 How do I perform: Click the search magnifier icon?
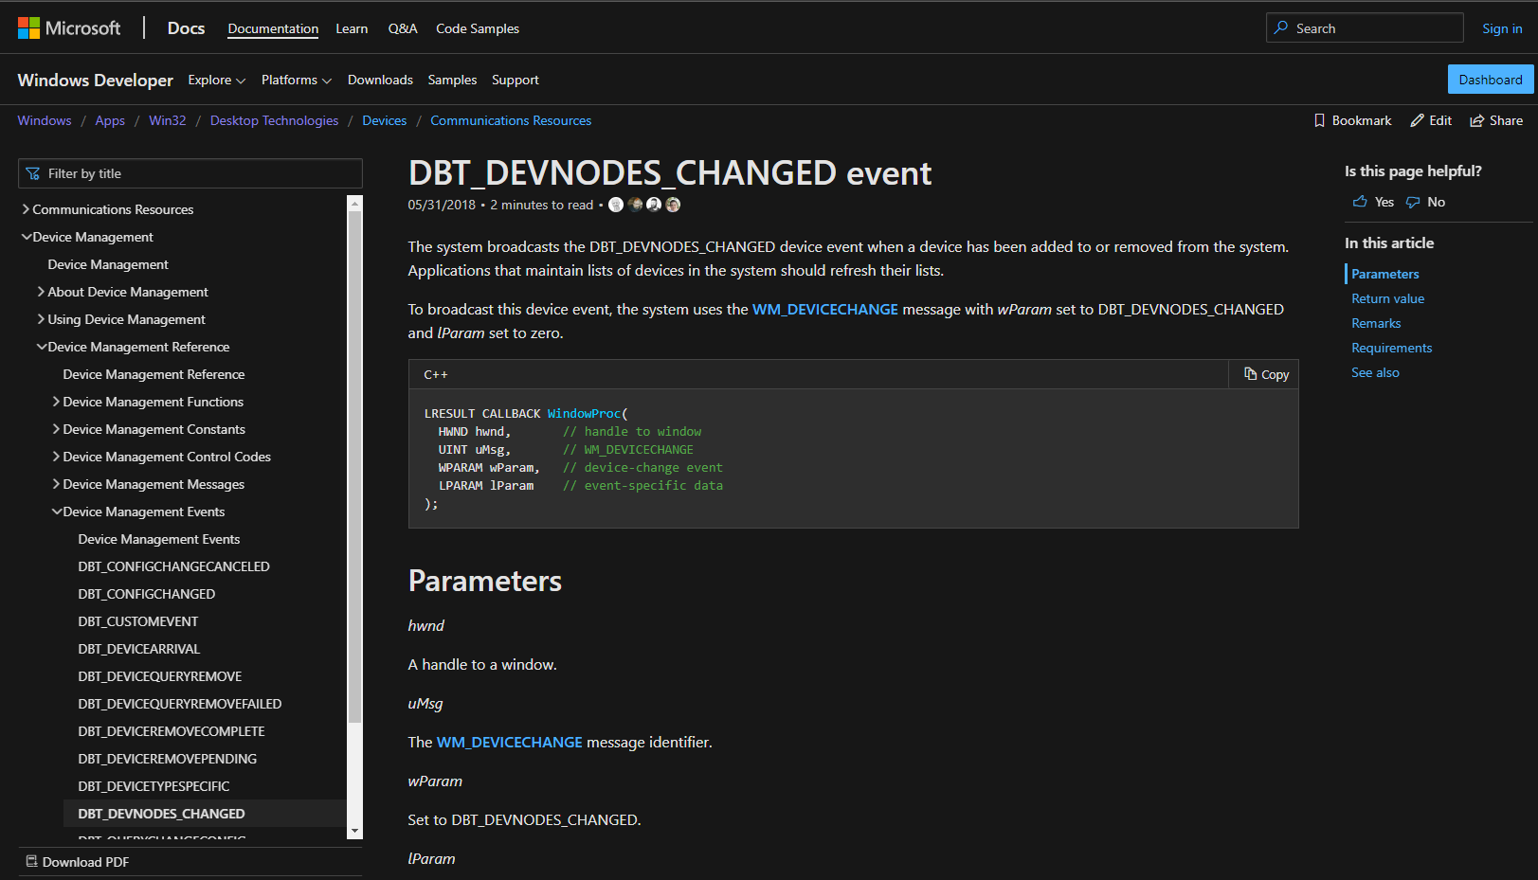click(1282, 27)
